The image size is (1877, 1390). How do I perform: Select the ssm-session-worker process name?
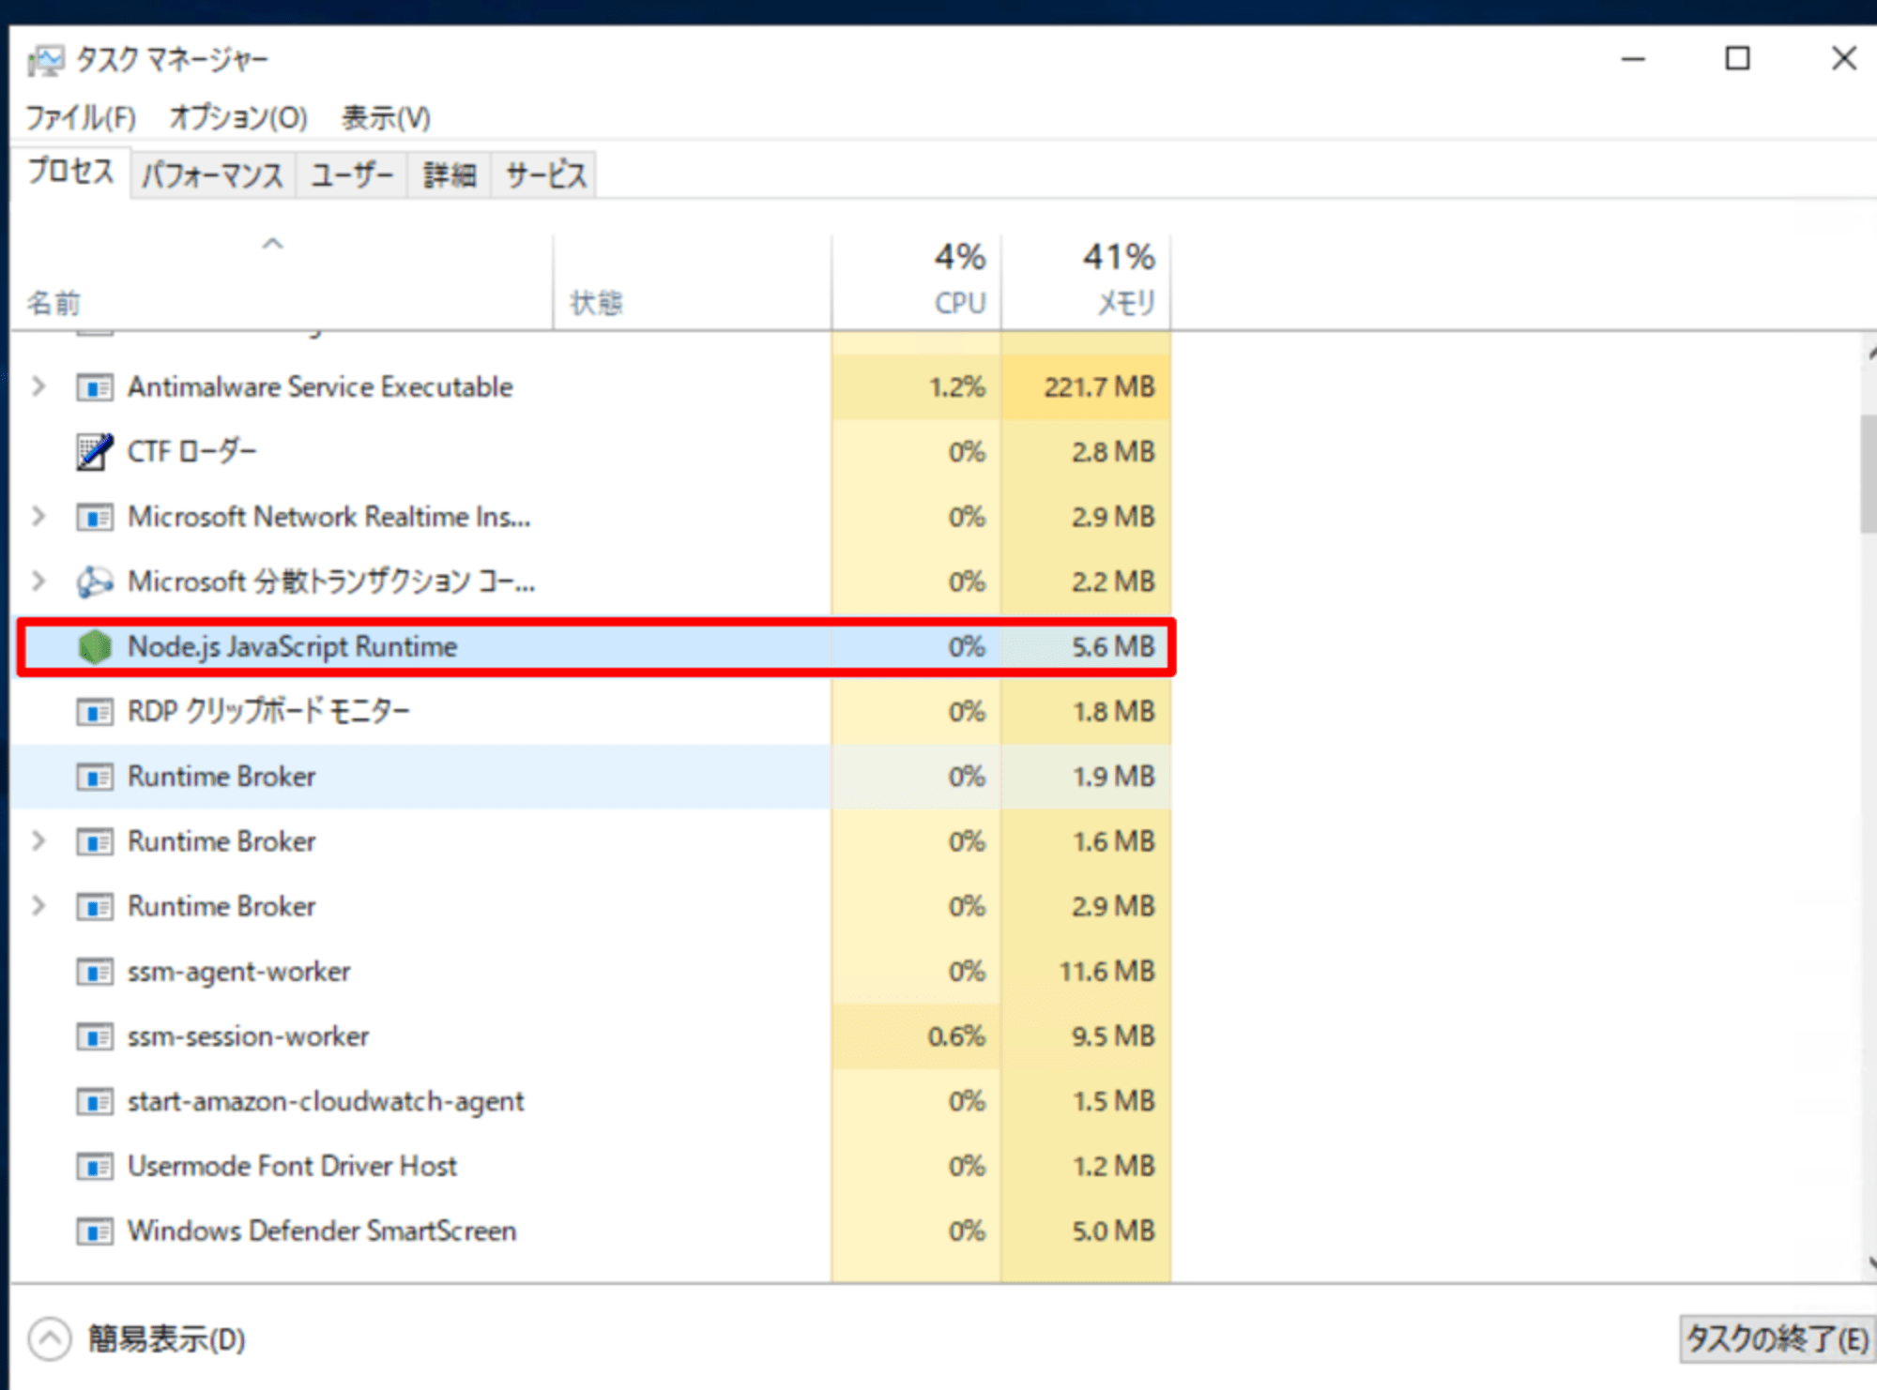248,1036
